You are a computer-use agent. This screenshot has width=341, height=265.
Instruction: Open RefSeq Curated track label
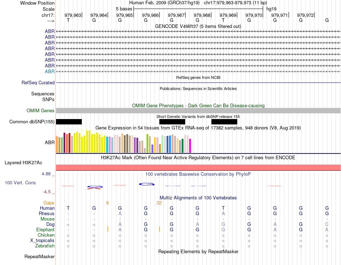click(x=38, y=82)
